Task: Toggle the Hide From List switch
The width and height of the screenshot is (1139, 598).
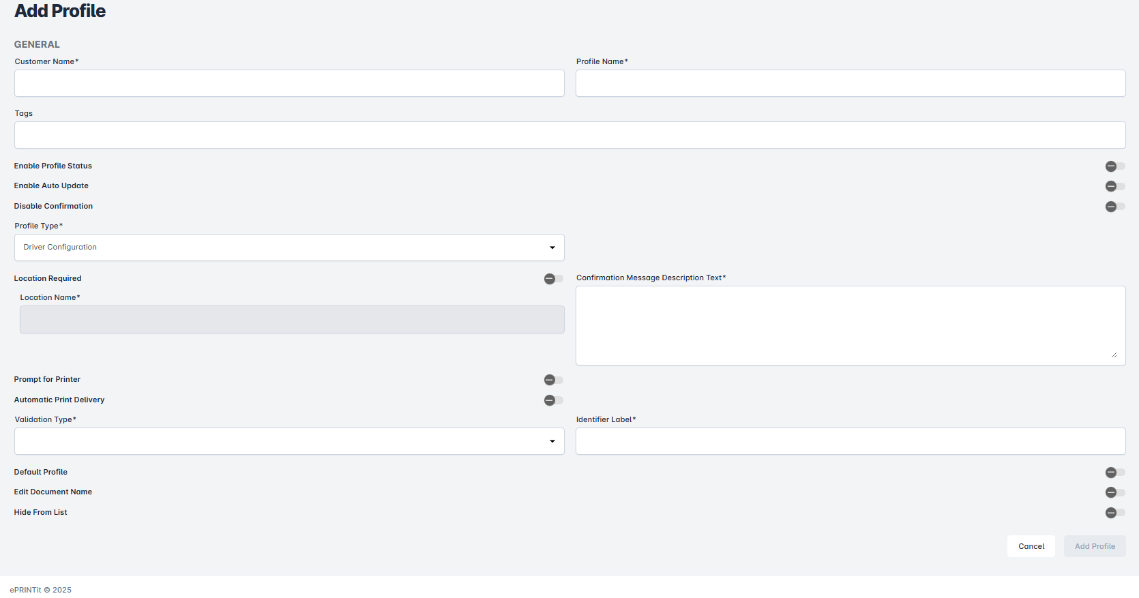Action: [1114, 513]
